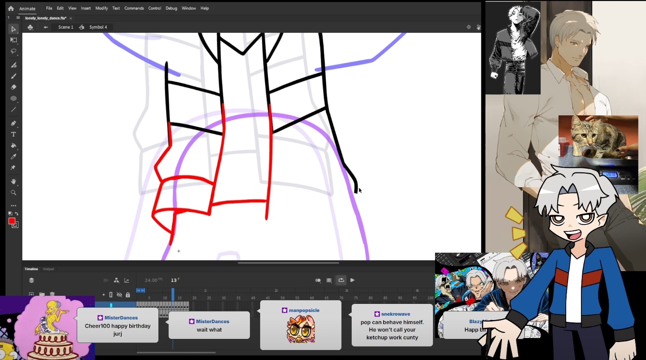Open the Edit Multiple Frames control

point(329,280)
